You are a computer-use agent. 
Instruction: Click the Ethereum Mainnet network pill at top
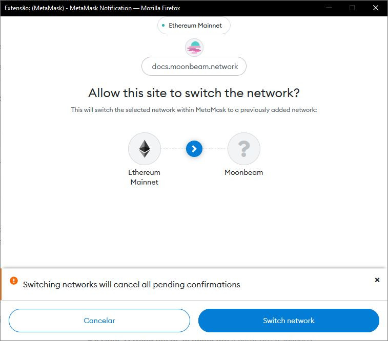pyautogui.click(x=194, y=26)
